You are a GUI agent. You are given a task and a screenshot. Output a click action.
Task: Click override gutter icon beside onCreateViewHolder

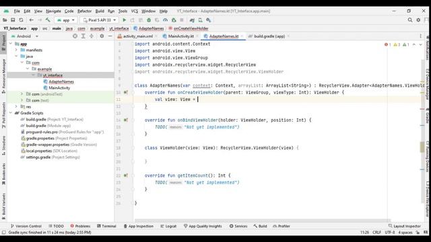coord(126,93)
